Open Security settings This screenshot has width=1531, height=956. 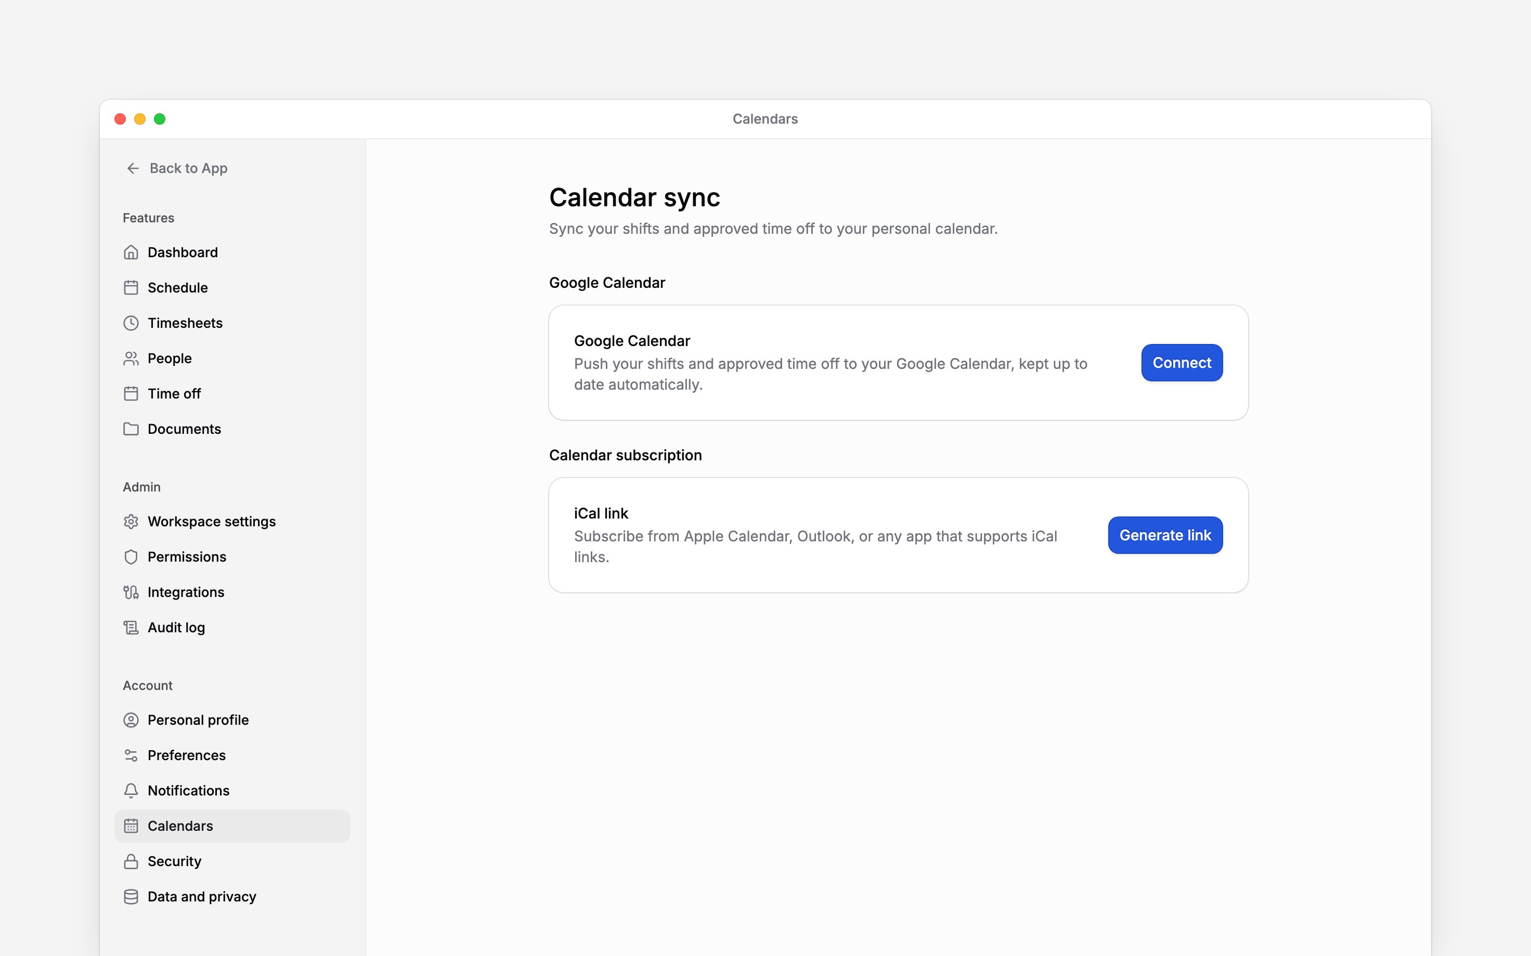click(232, 862)
